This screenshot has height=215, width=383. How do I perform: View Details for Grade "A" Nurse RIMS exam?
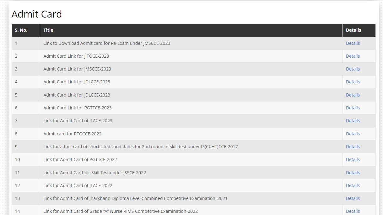353,211
